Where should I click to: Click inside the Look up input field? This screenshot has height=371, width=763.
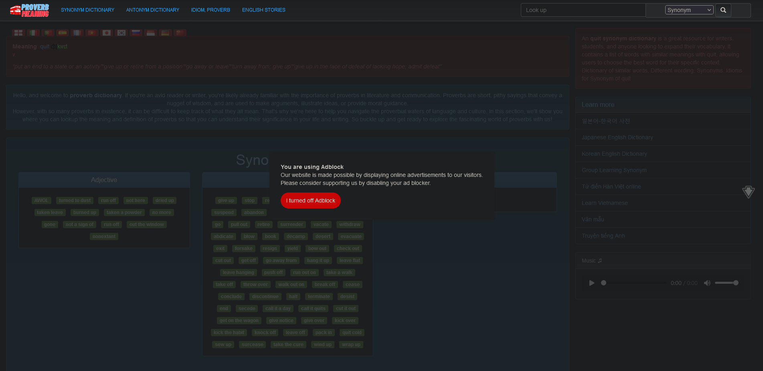pos(583,10)
